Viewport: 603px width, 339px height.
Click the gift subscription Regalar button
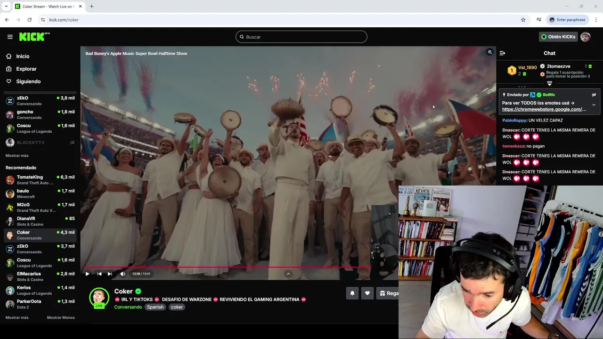(x=389, y=293)
